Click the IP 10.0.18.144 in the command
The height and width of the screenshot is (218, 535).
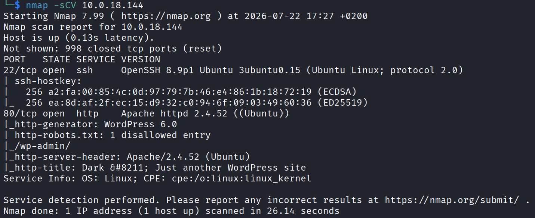[x=113, y=6]
